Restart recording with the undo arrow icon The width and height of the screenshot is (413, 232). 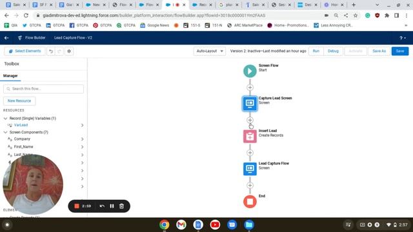[x=102, y=206]
